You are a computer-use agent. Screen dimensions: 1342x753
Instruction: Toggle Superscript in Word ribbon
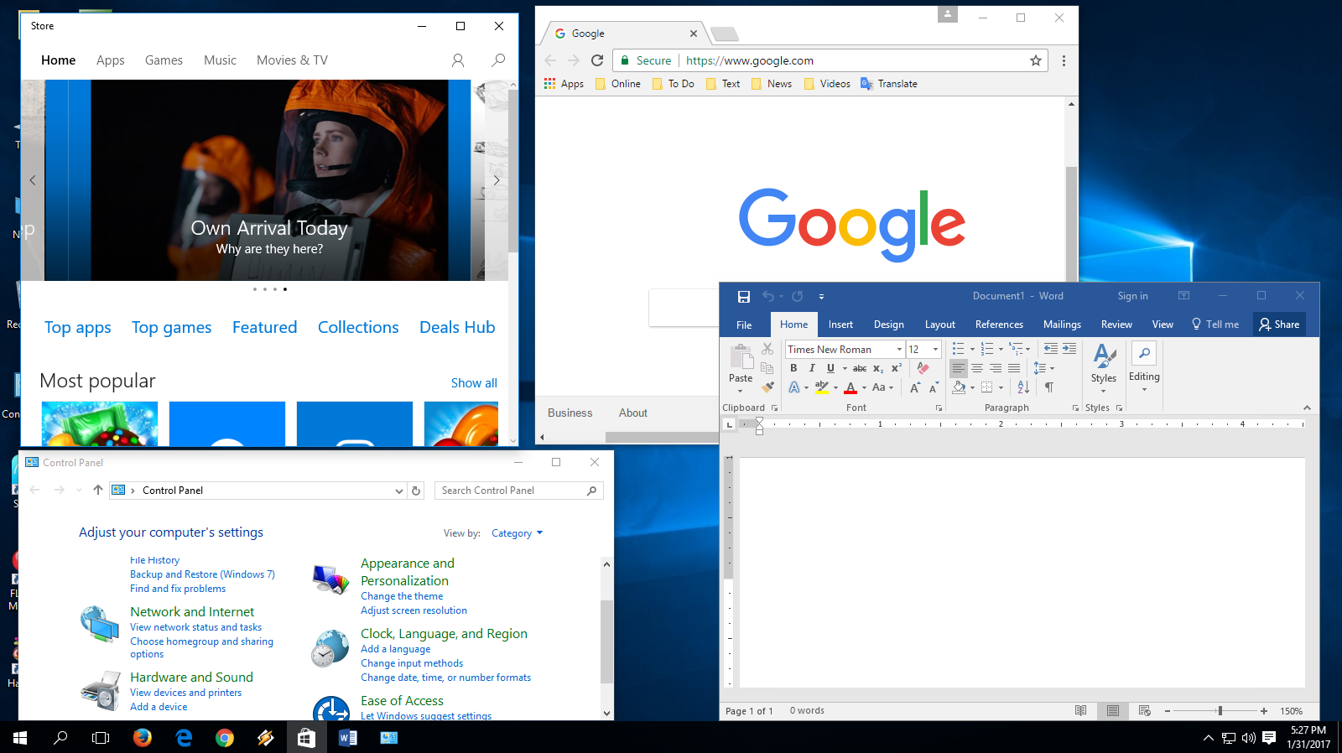(897, 368)
